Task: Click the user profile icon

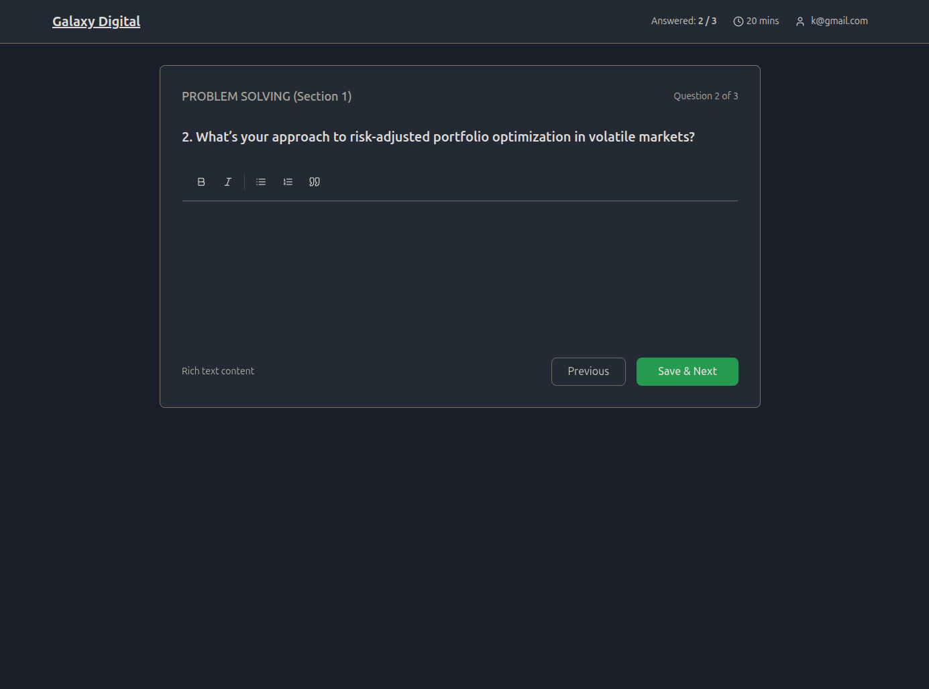Action: pos(800,21)
